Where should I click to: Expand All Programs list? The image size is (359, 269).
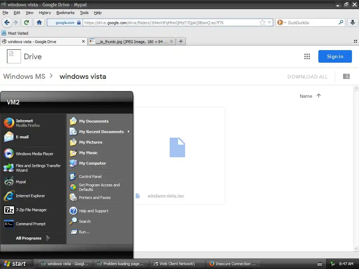click(x=33, y=238)
